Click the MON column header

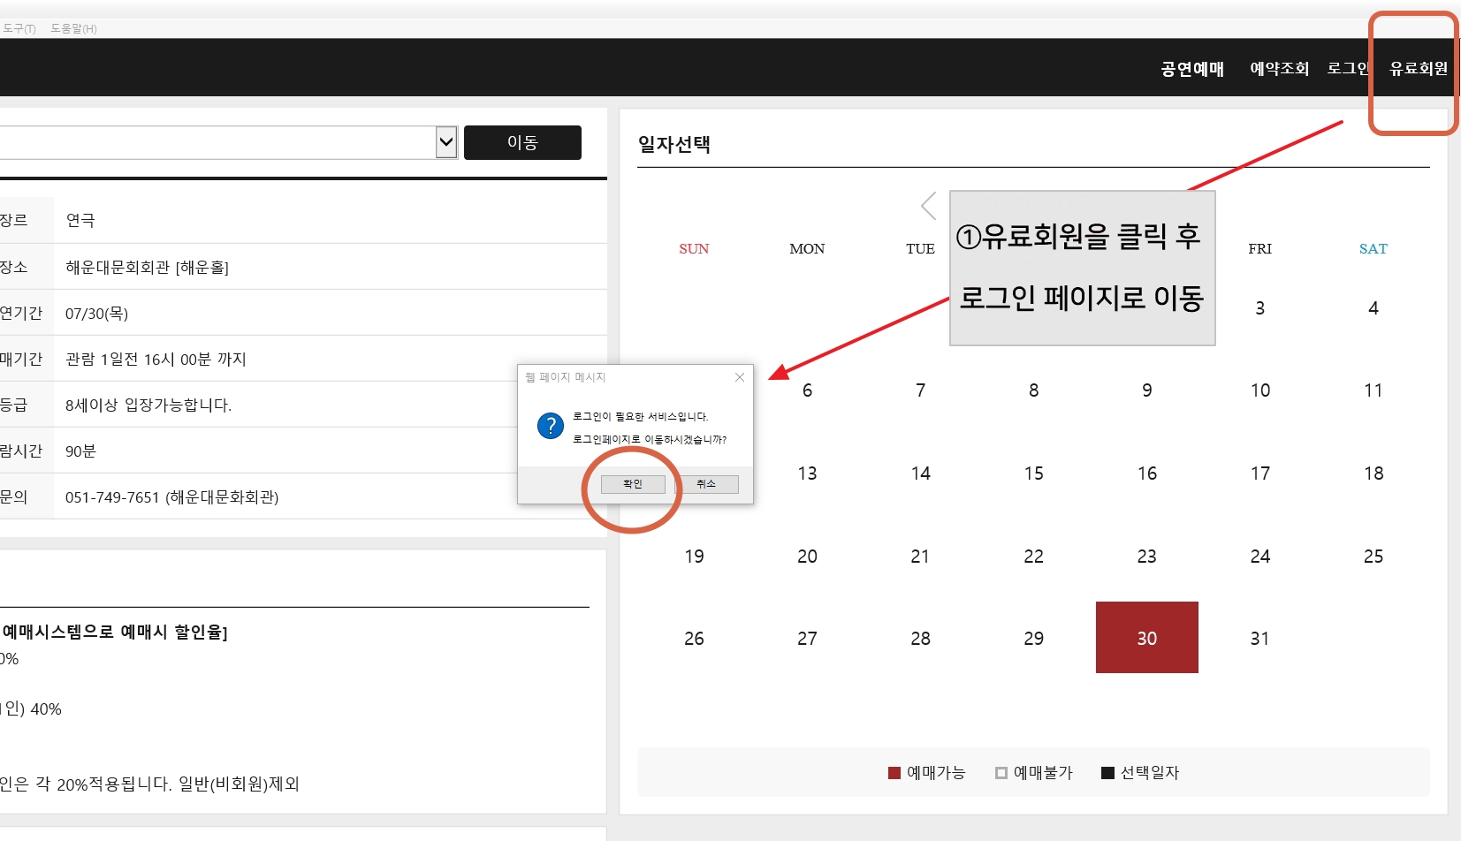pyautogui.click(x=807, y=249)
